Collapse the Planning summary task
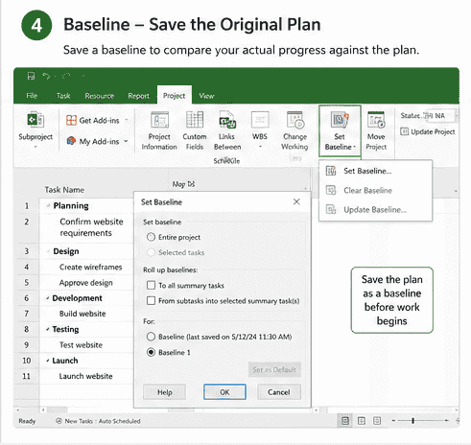The image size is (471, 445). coord(48,205)
